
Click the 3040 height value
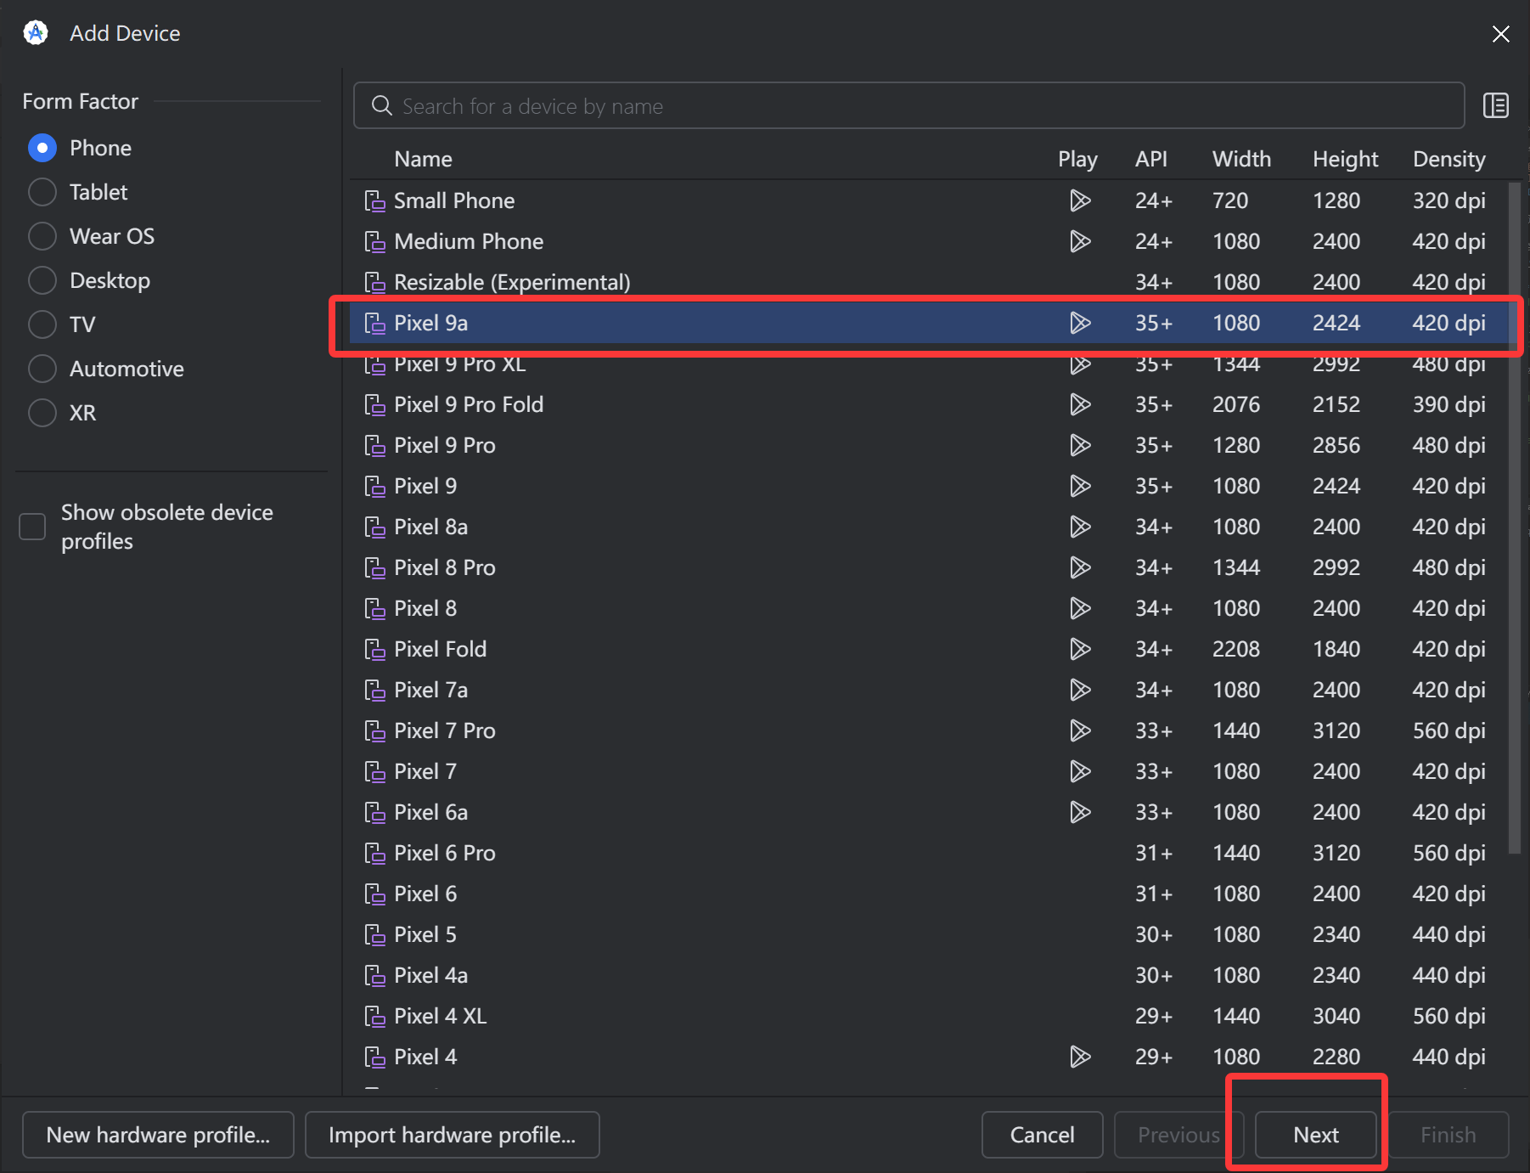pyautogui.click(x=1336, y=1016)
